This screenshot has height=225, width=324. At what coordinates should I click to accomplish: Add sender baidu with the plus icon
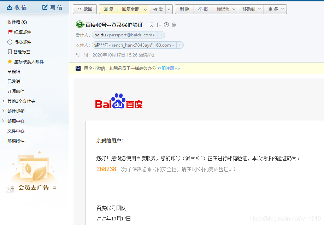click(x=161, y=35)
